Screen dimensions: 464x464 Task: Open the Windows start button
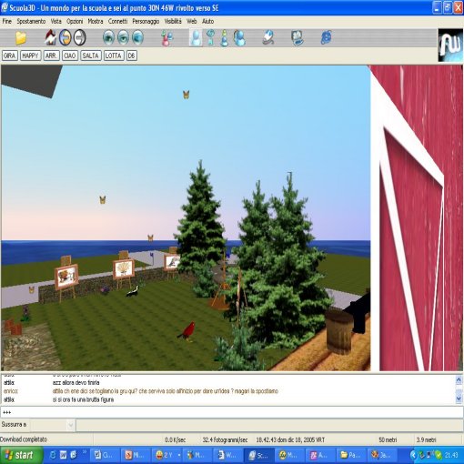21,455
